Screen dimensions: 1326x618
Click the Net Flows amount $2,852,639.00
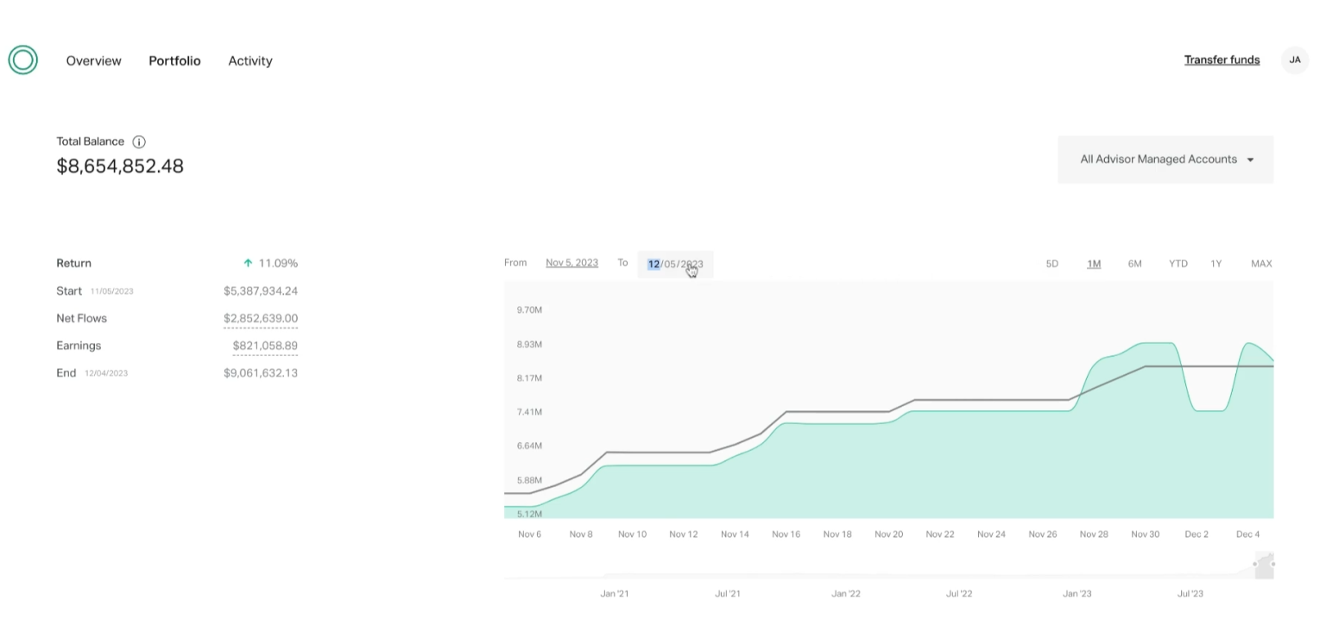click(x=260, y=318)
